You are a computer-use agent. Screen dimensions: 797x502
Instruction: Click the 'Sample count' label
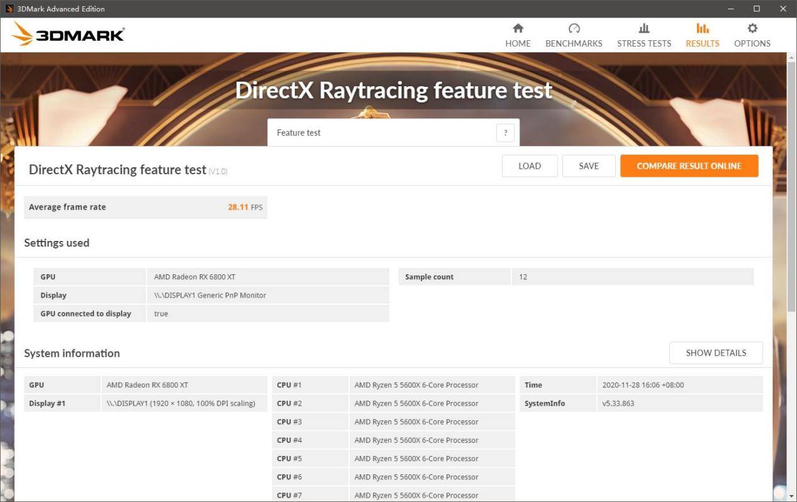[x=429, y=277]
